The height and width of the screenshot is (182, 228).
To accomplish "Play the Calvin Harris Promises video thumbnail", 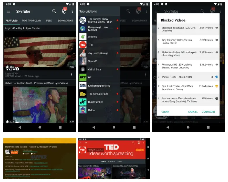I will tap(40, 105).
